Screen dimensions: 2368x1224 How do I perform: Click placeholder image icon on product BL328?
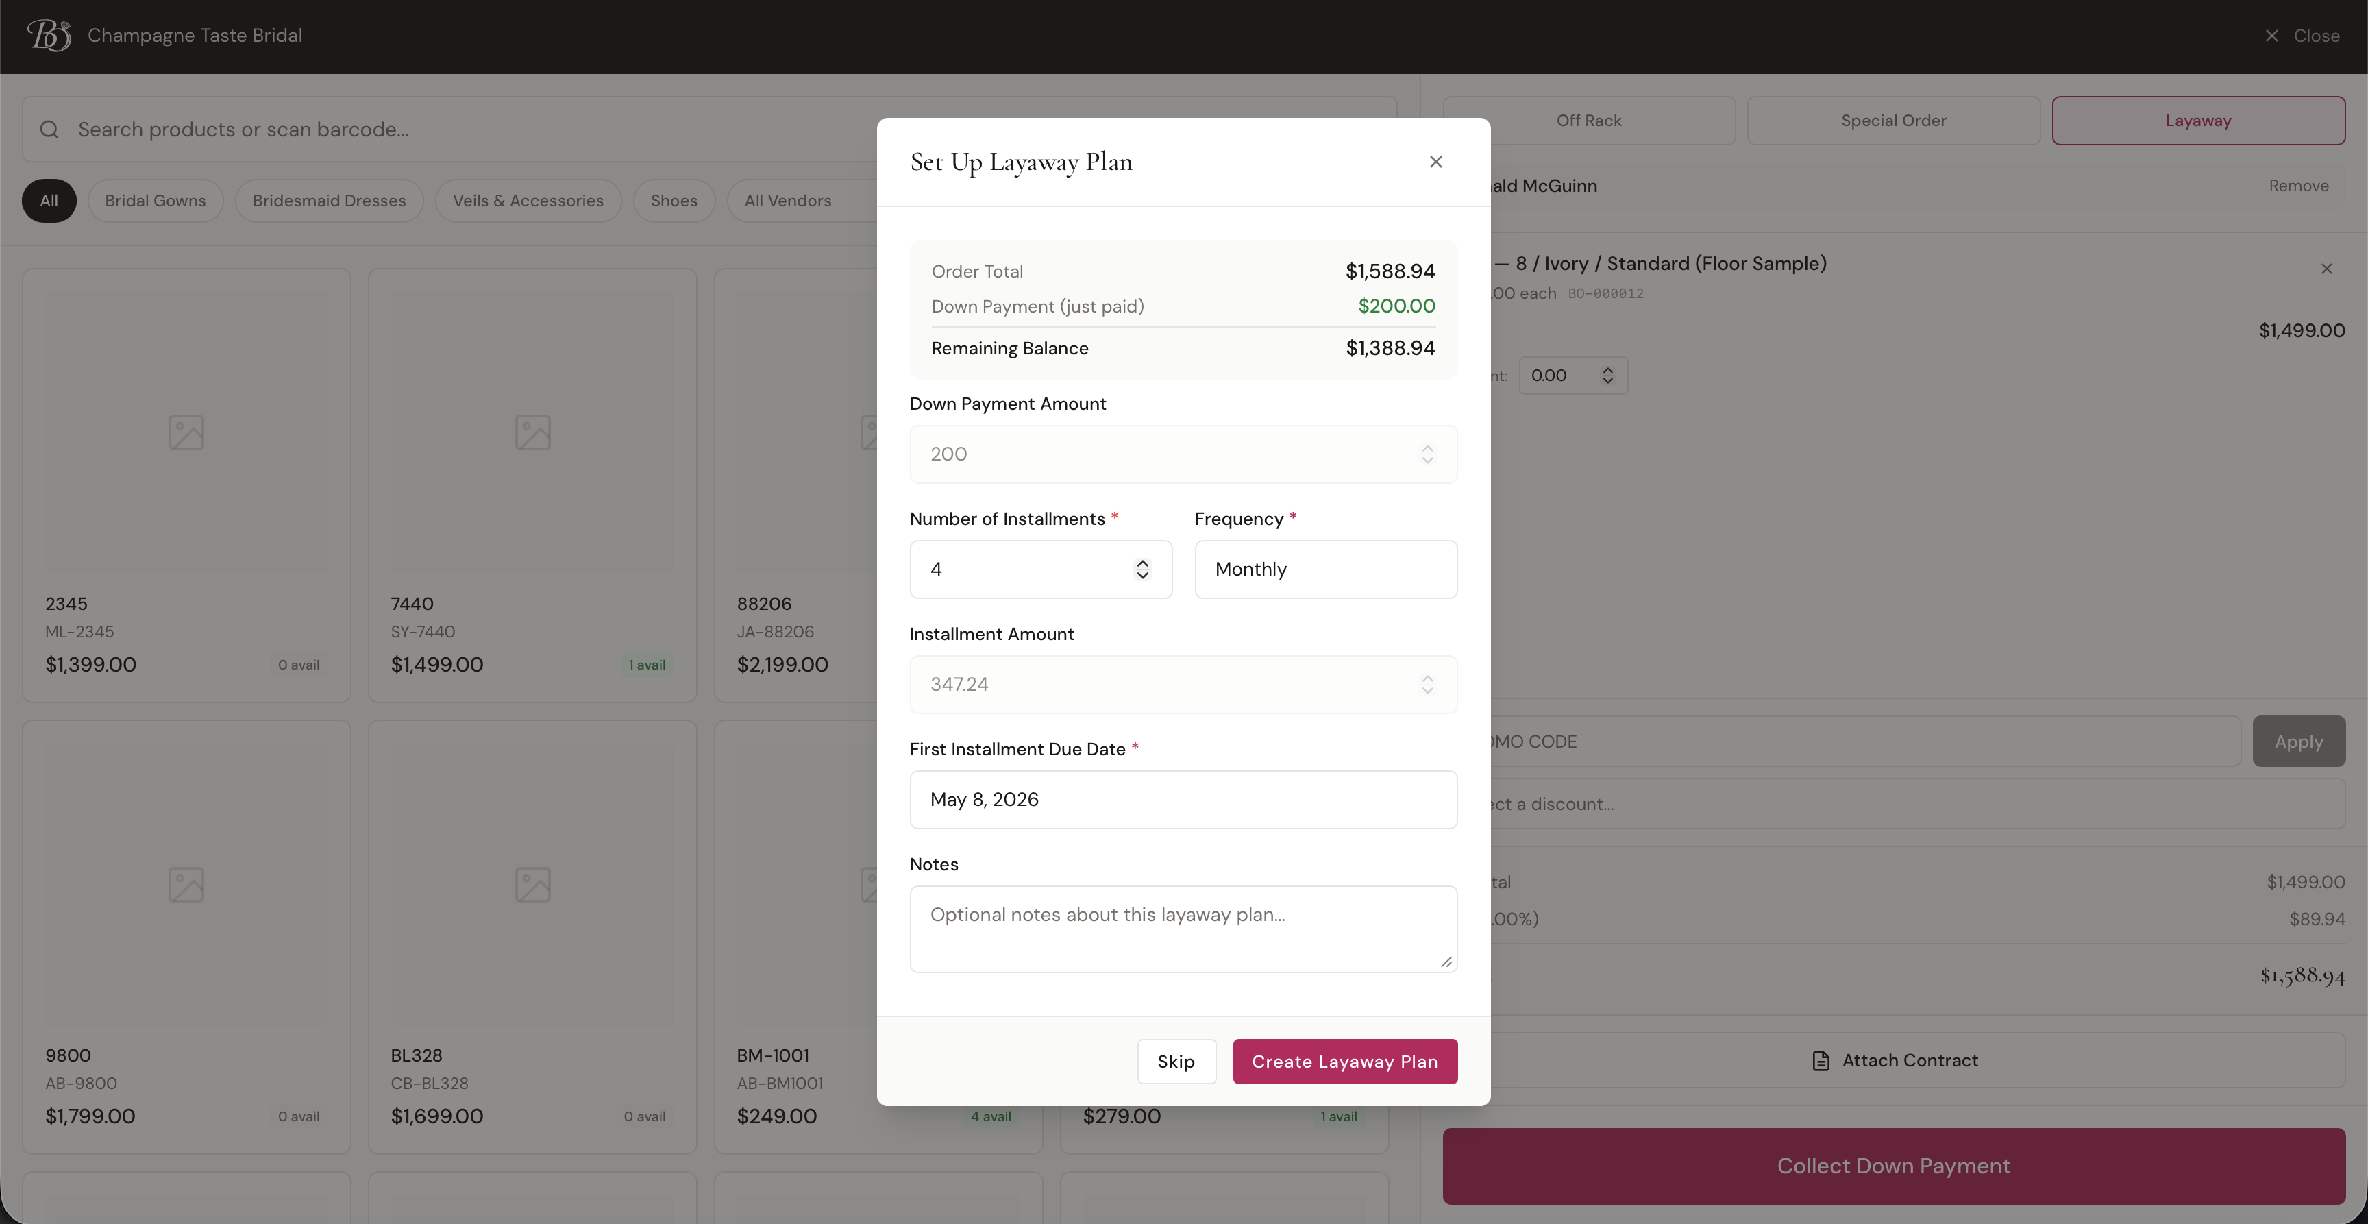click(x=532, y=884)
